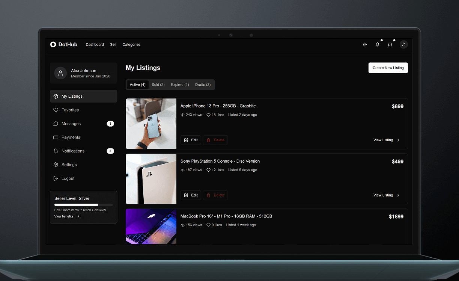Click the heart likes icon on iPhone listing
The image size is (459, 281).
(208, 115)
